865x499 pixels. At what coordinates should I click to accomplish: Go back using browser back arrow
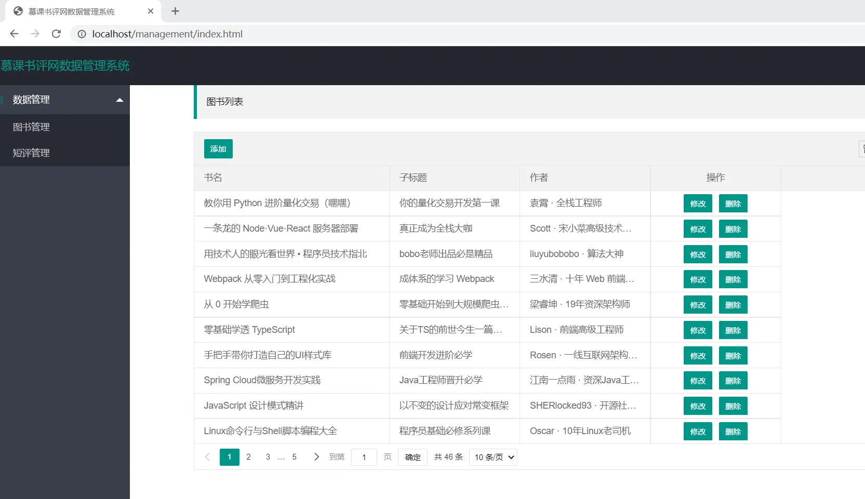click(14, 34)
